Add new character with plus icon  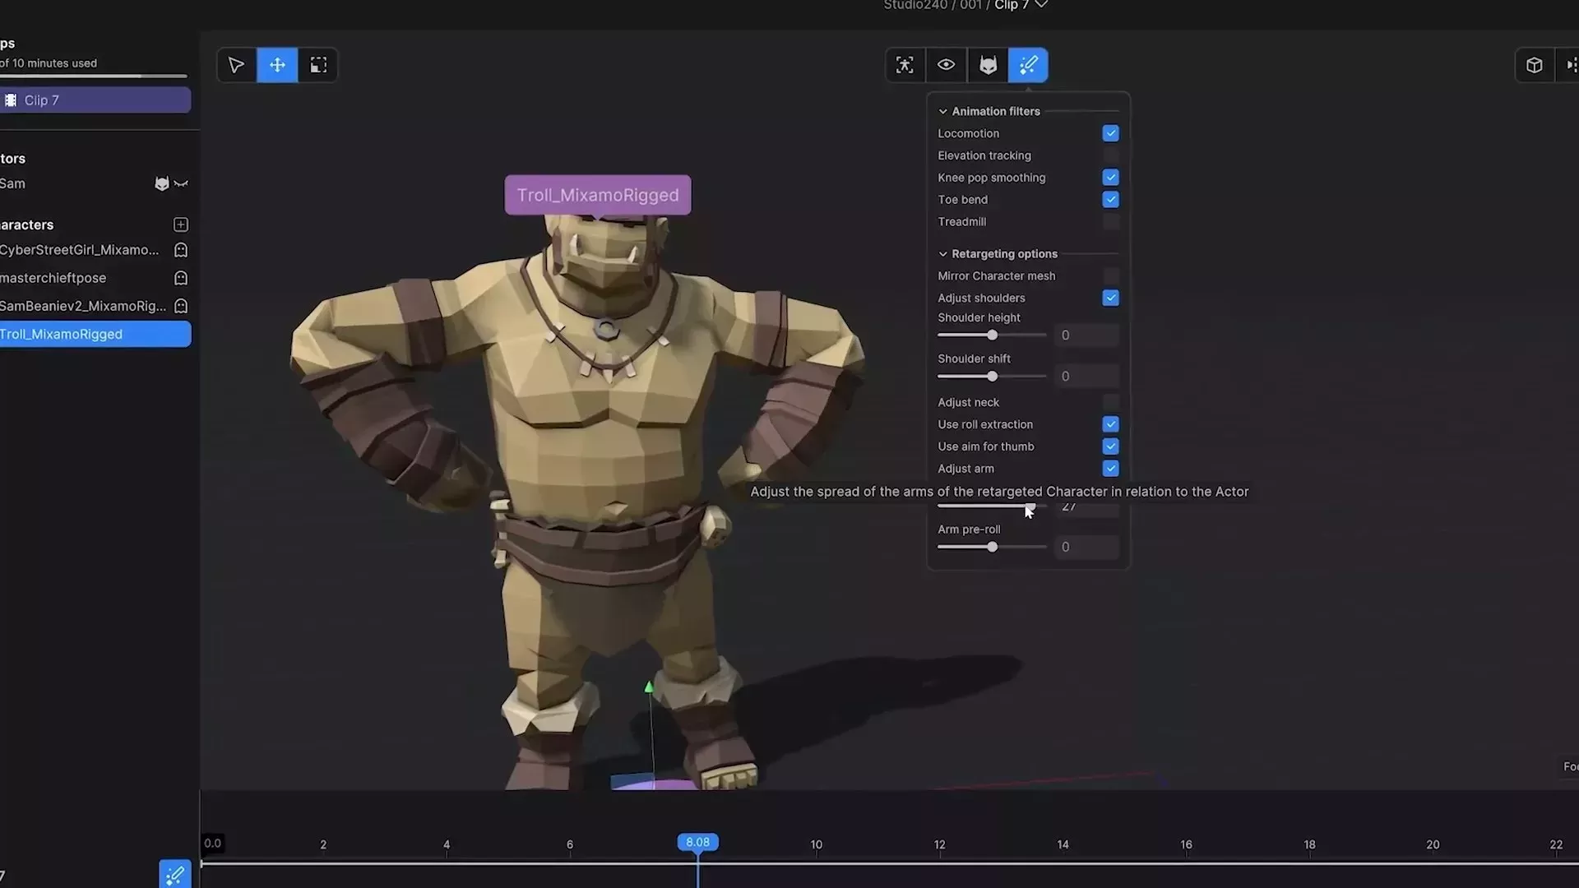tap(181, 224)
